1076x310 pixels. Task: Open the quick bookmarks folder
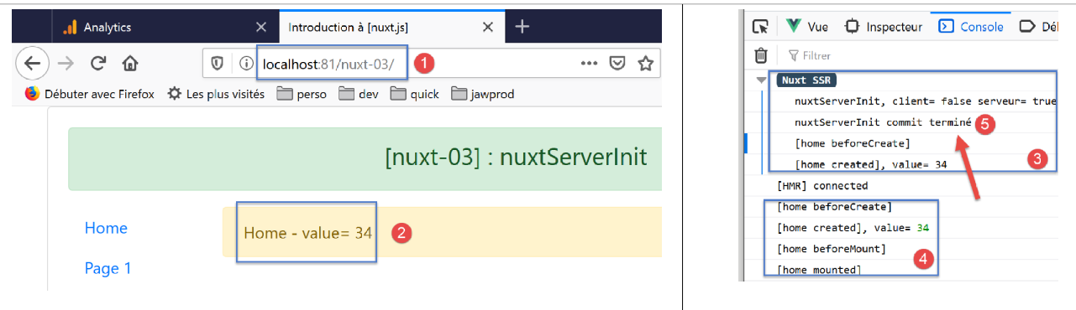(x=414, y=94)
